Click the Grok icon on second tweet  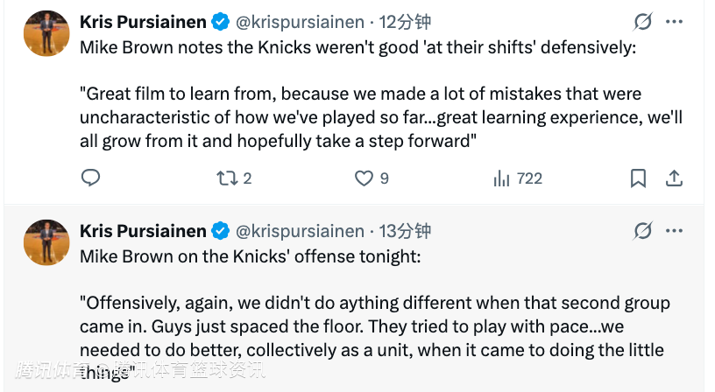(x=642, y=231)
